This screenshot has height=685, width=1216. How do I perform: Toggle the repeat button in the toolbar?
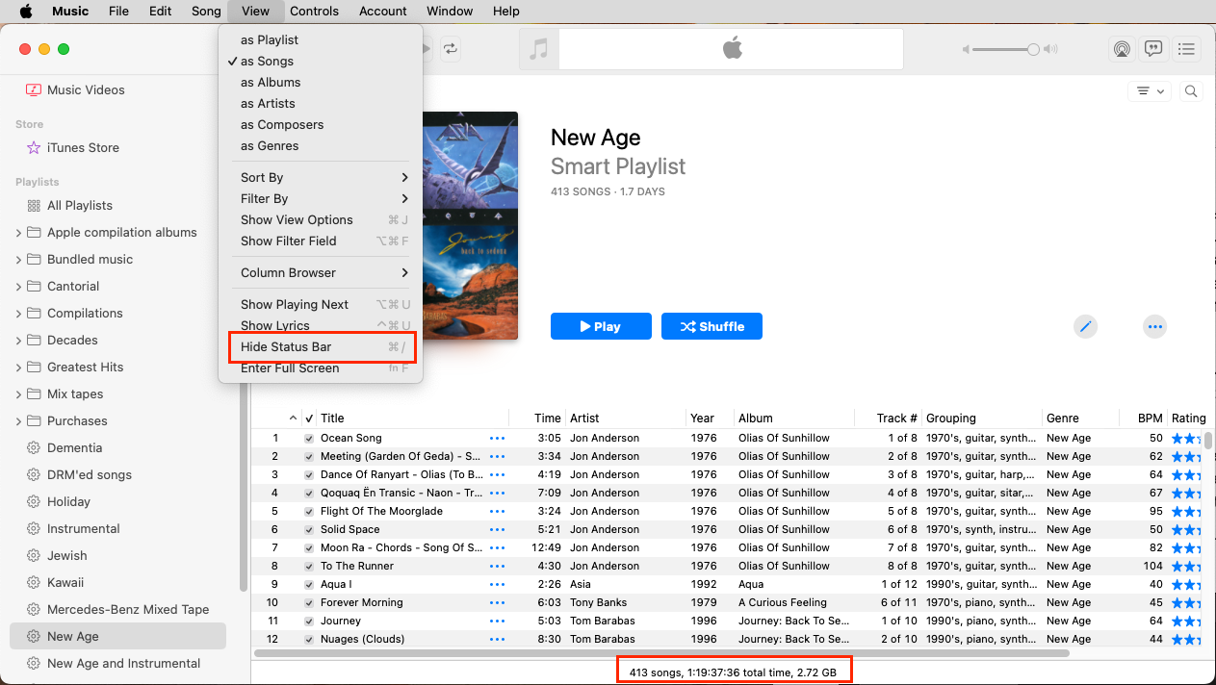coord(451,49)
